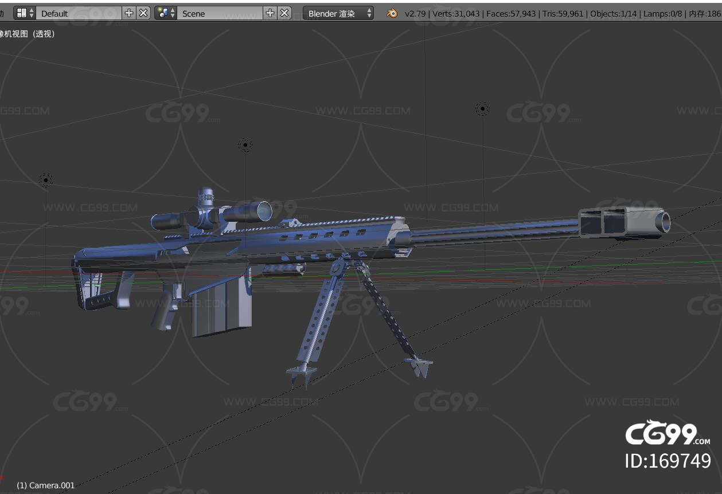The width and height of the screenshot is (722, 494).
Task: Click the Lamps:0/8 statistic text
Action: coord(663,14)
